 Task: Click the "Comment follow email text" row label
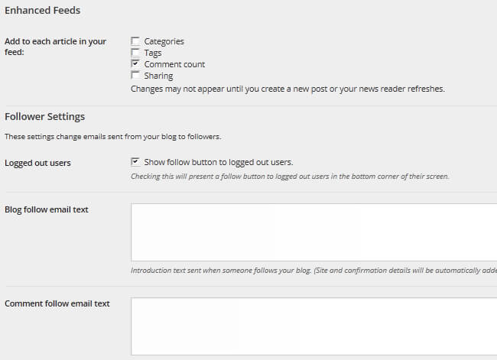pos(57,303)
